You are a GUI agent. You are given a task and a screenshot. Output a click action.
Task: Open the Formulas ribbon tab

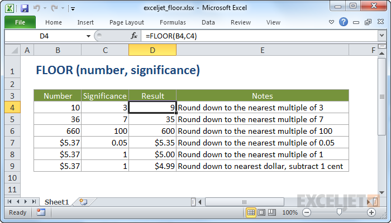point(173,23)
